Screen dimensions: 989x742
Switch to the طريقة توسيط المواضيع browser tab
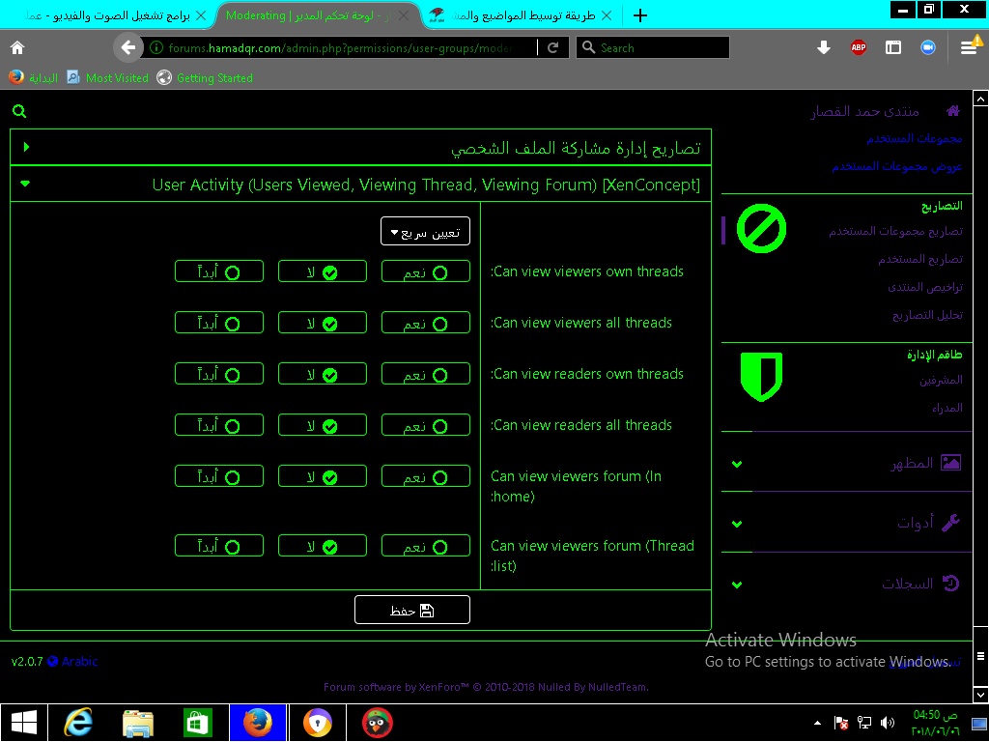point(522,15)
